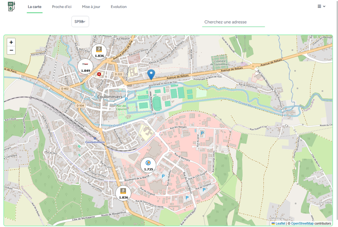Open the SP98 fuel type dropdown
Image resolution: width=338 pixels, height=227 pixels.
(80, 22)
